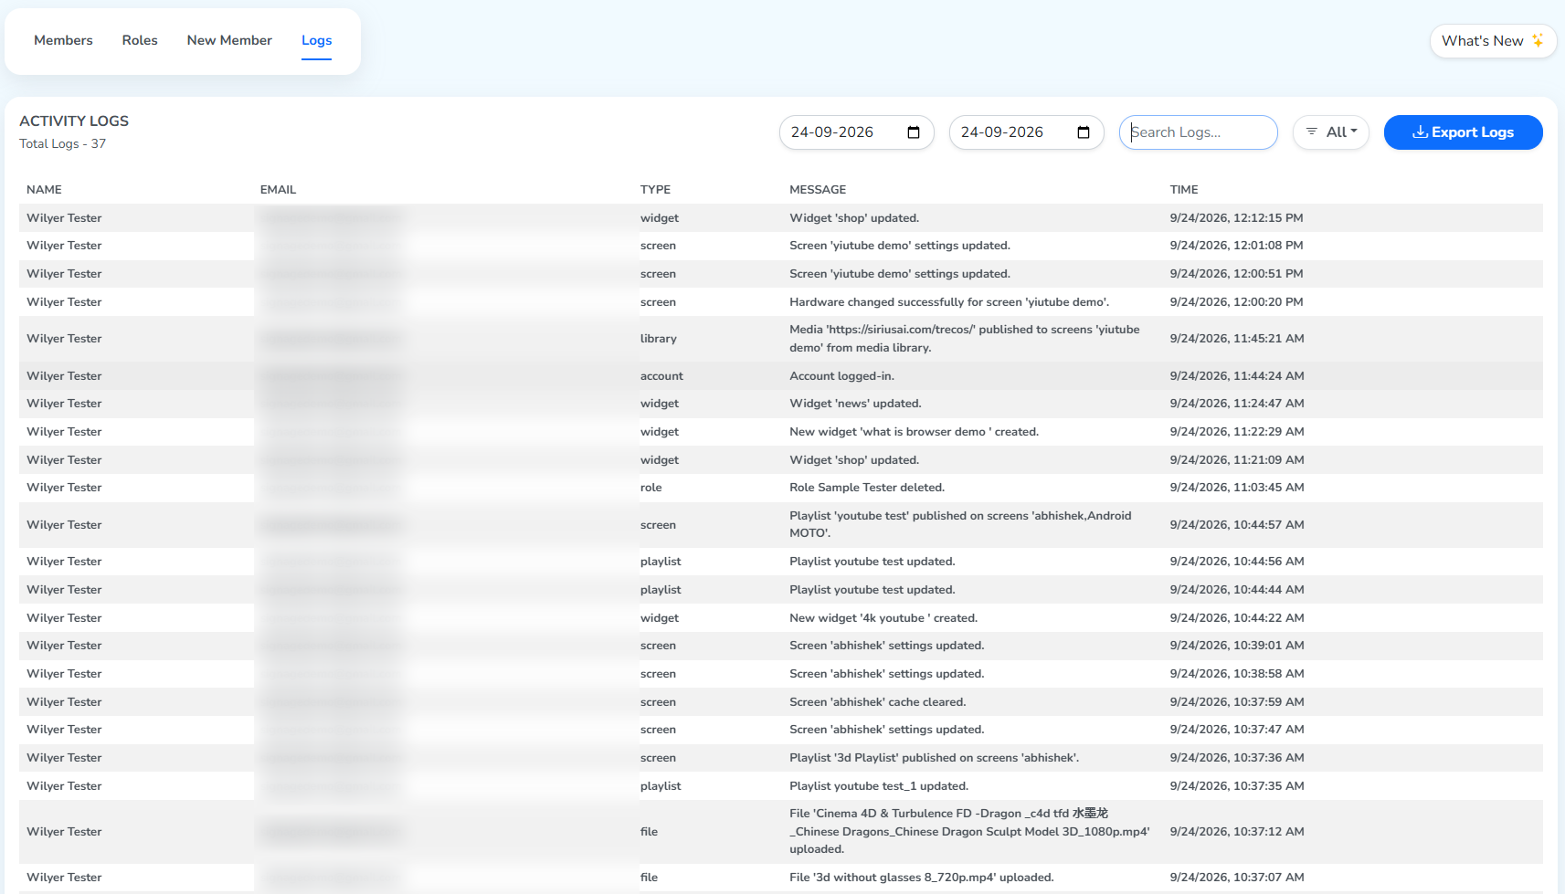Click the TYPE column header
Image resolution: width=1565 pixels, height=894 pixels.
(655, 190)
